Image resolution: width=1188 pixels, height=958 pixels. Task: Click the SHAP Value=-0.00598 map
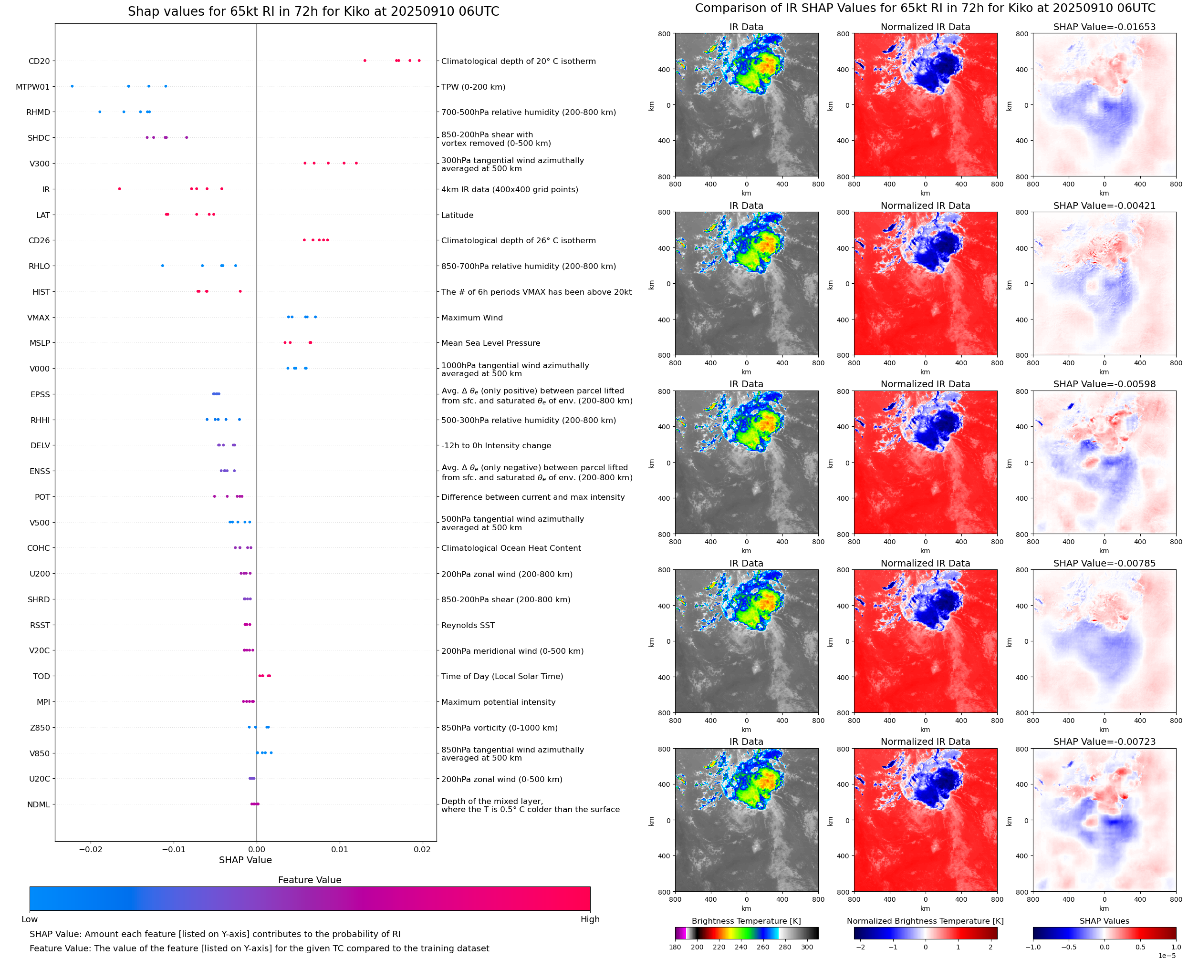pos(1104,463)
